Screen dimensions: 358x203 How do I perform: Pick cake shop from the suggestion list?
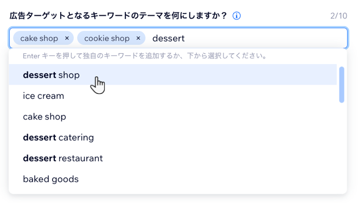tap(172, 117)
